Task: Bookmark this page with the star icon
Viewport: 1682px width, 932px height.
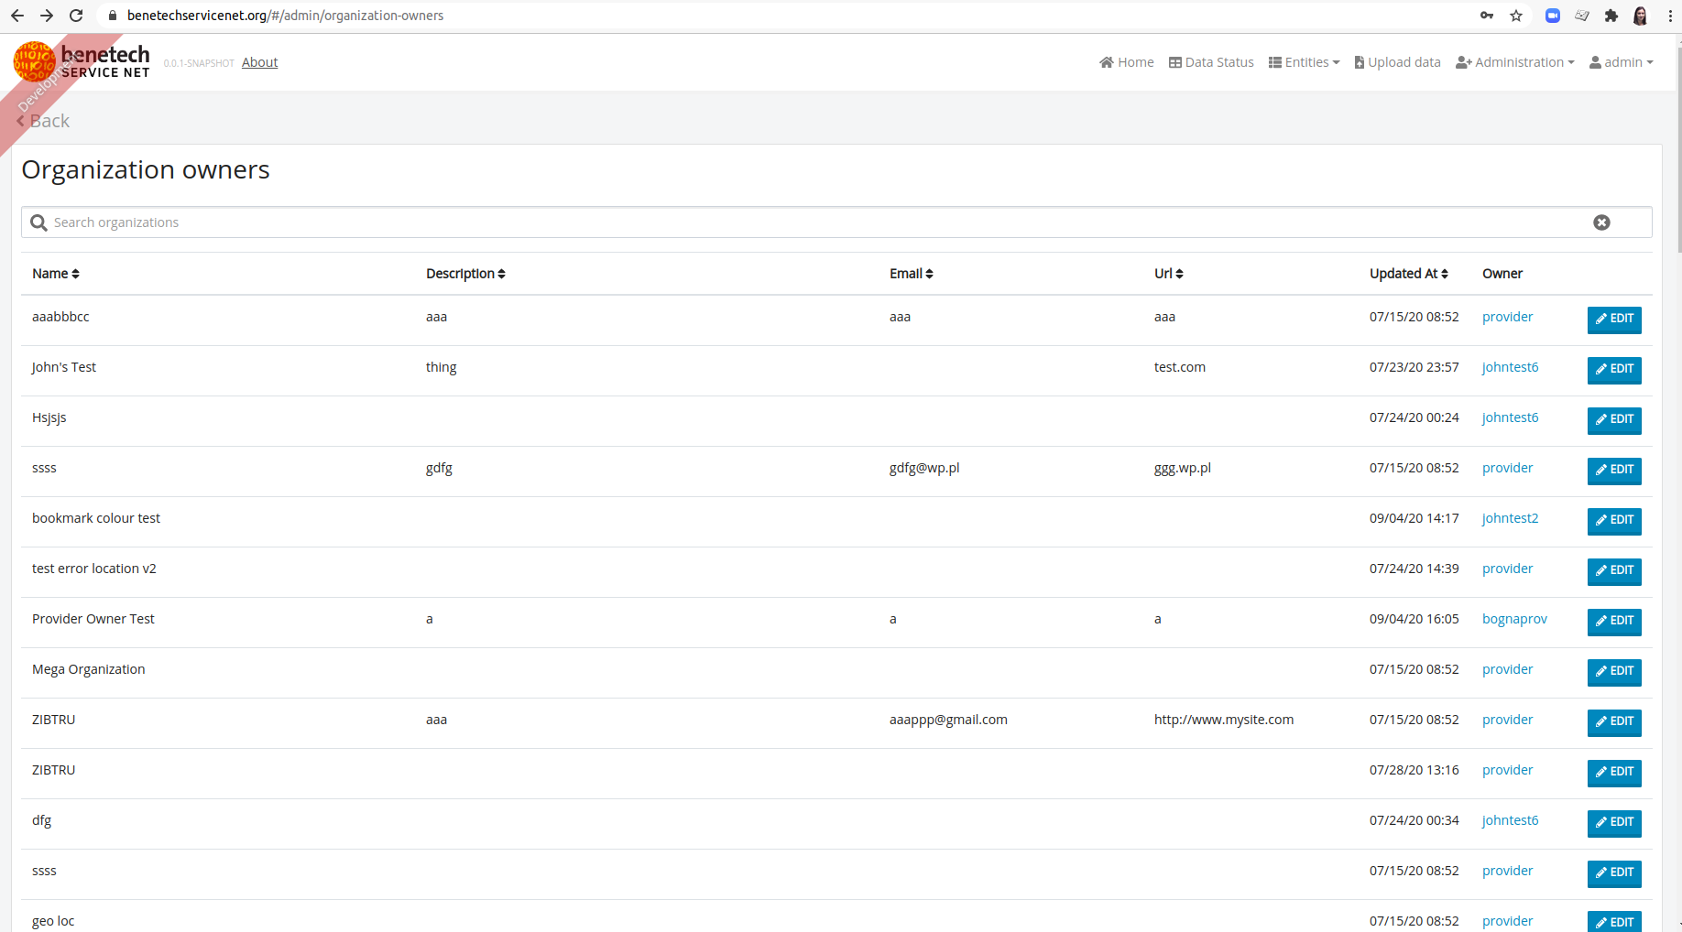Action: [1518, 16]
